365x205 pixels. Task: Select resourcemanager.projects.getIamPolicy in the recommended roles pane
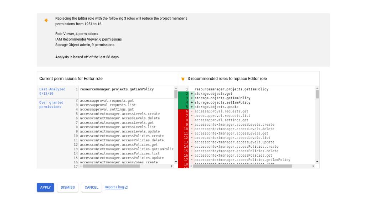231,89
